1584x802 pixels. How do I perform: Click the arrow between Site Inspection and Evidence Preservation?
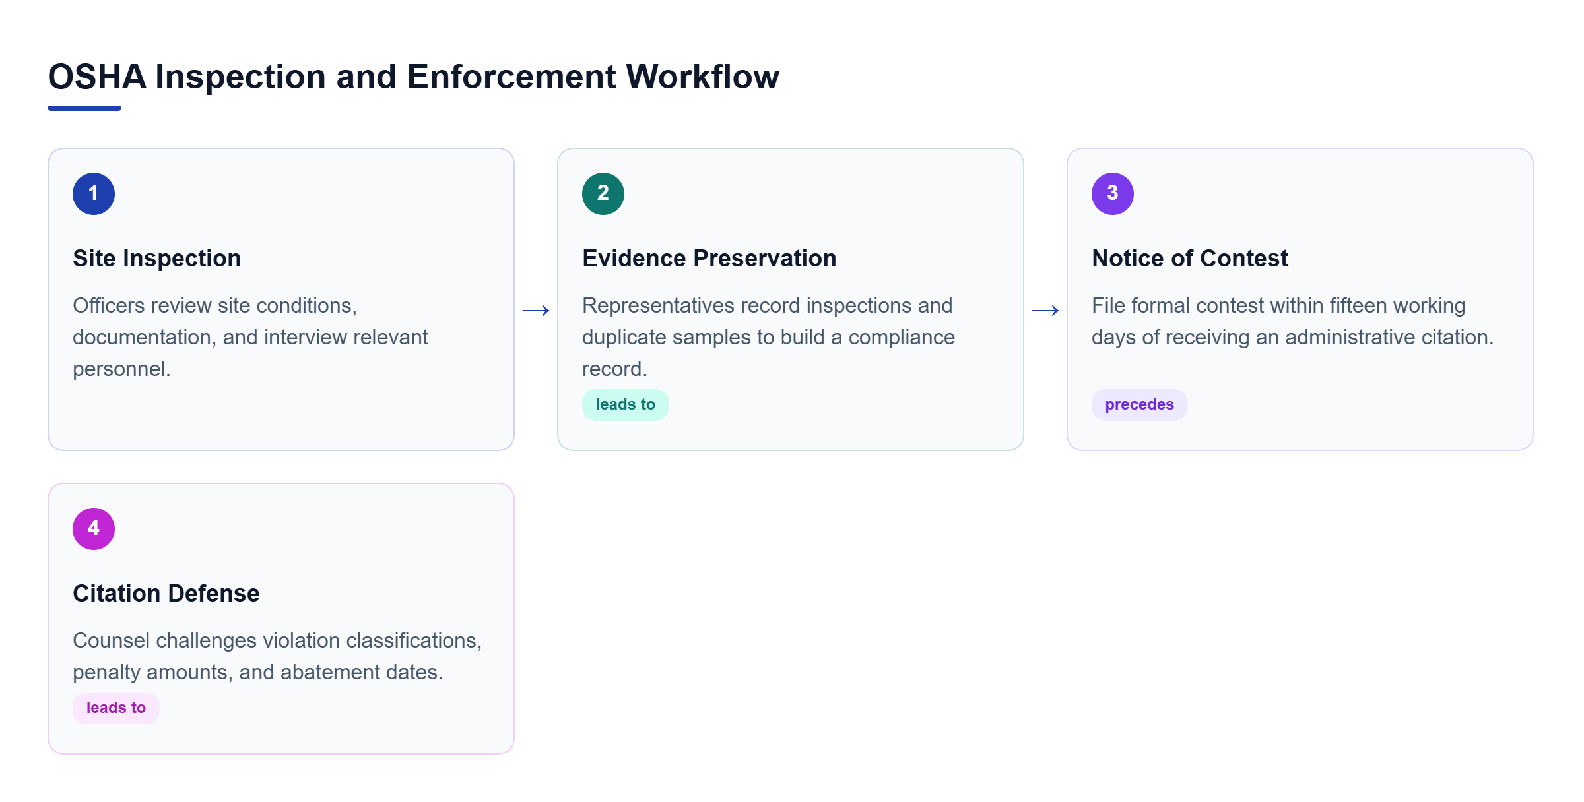click(536, 310)
